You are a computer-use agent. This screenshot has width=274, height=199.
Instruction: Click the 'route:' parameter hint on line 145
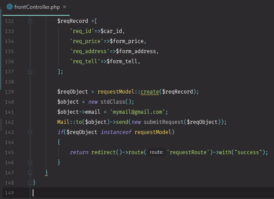[x=156, y=152]
